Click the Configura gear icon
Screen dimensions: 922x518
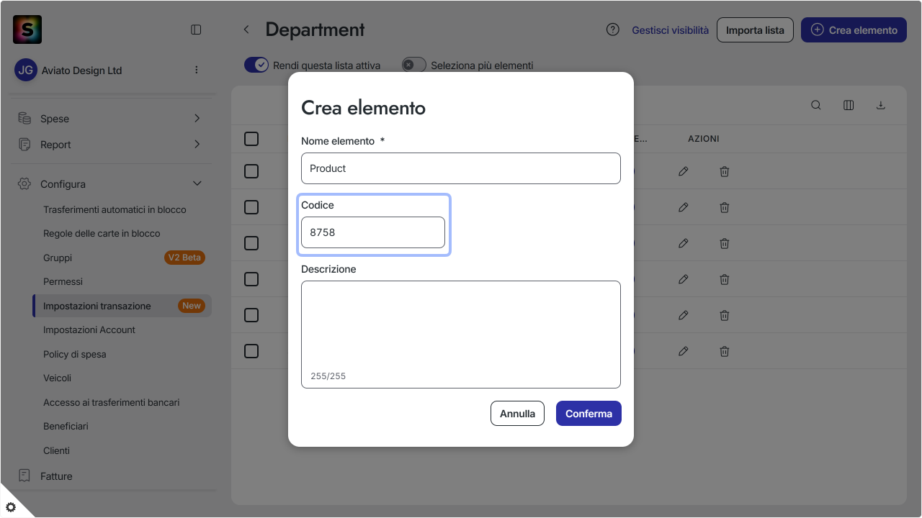tap(24, 183)
